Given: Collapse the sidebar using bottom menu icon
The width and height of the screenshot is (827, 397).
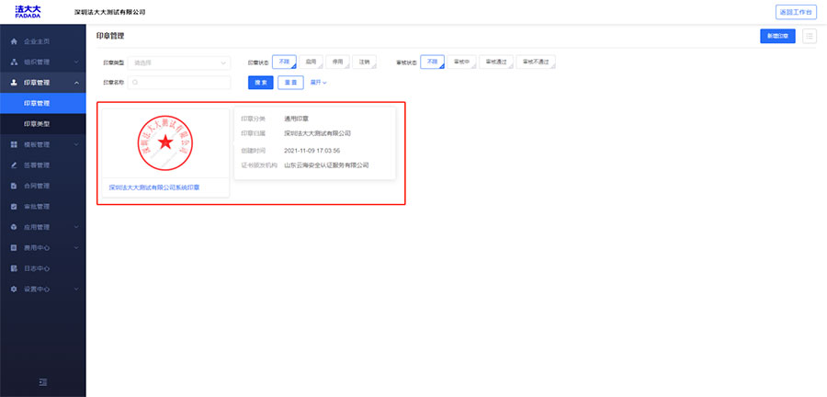Looking at the screenshot, I should (x=42, y=381).
